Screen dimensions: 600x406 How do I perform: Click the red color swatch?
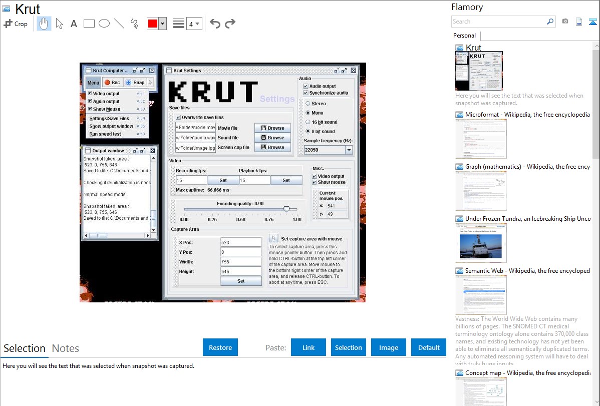click(153, 24)
